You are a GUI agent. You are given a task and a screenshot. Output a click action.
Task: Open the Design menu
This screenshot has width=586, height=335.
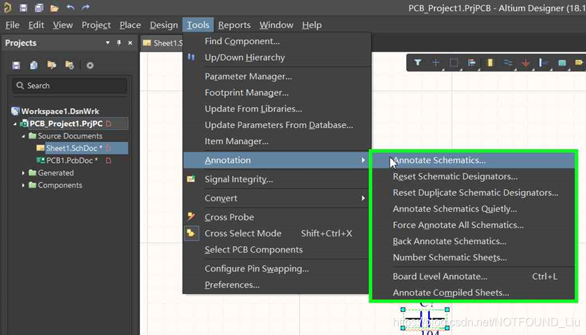point(164,25)
